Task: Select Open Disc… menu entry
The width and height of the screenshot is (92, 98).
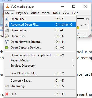Action: click(40, 36)
